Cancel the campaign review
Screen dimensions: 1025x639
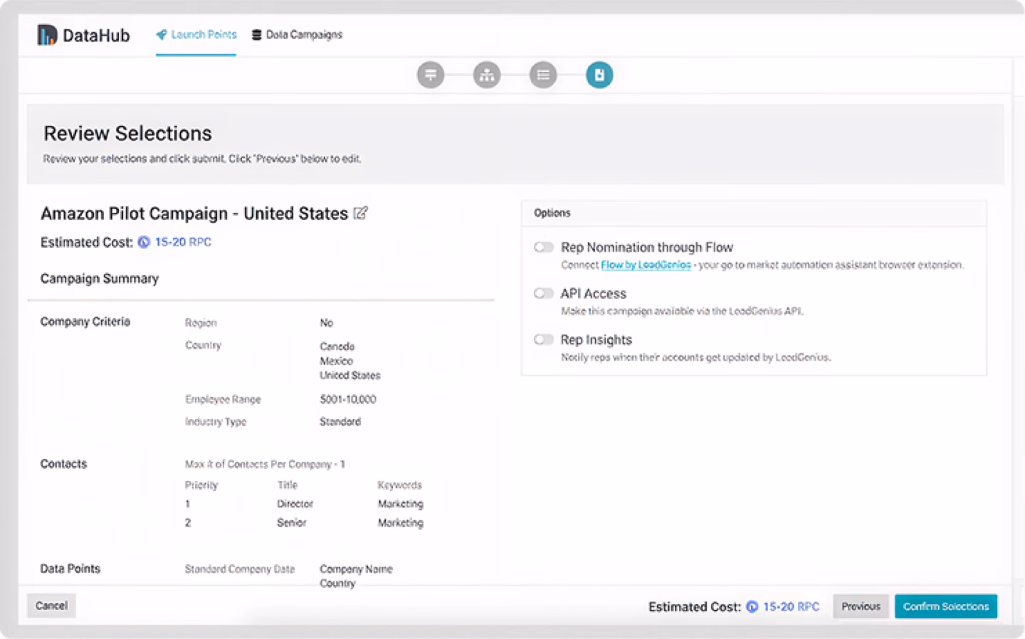click(x=51, y=606)
